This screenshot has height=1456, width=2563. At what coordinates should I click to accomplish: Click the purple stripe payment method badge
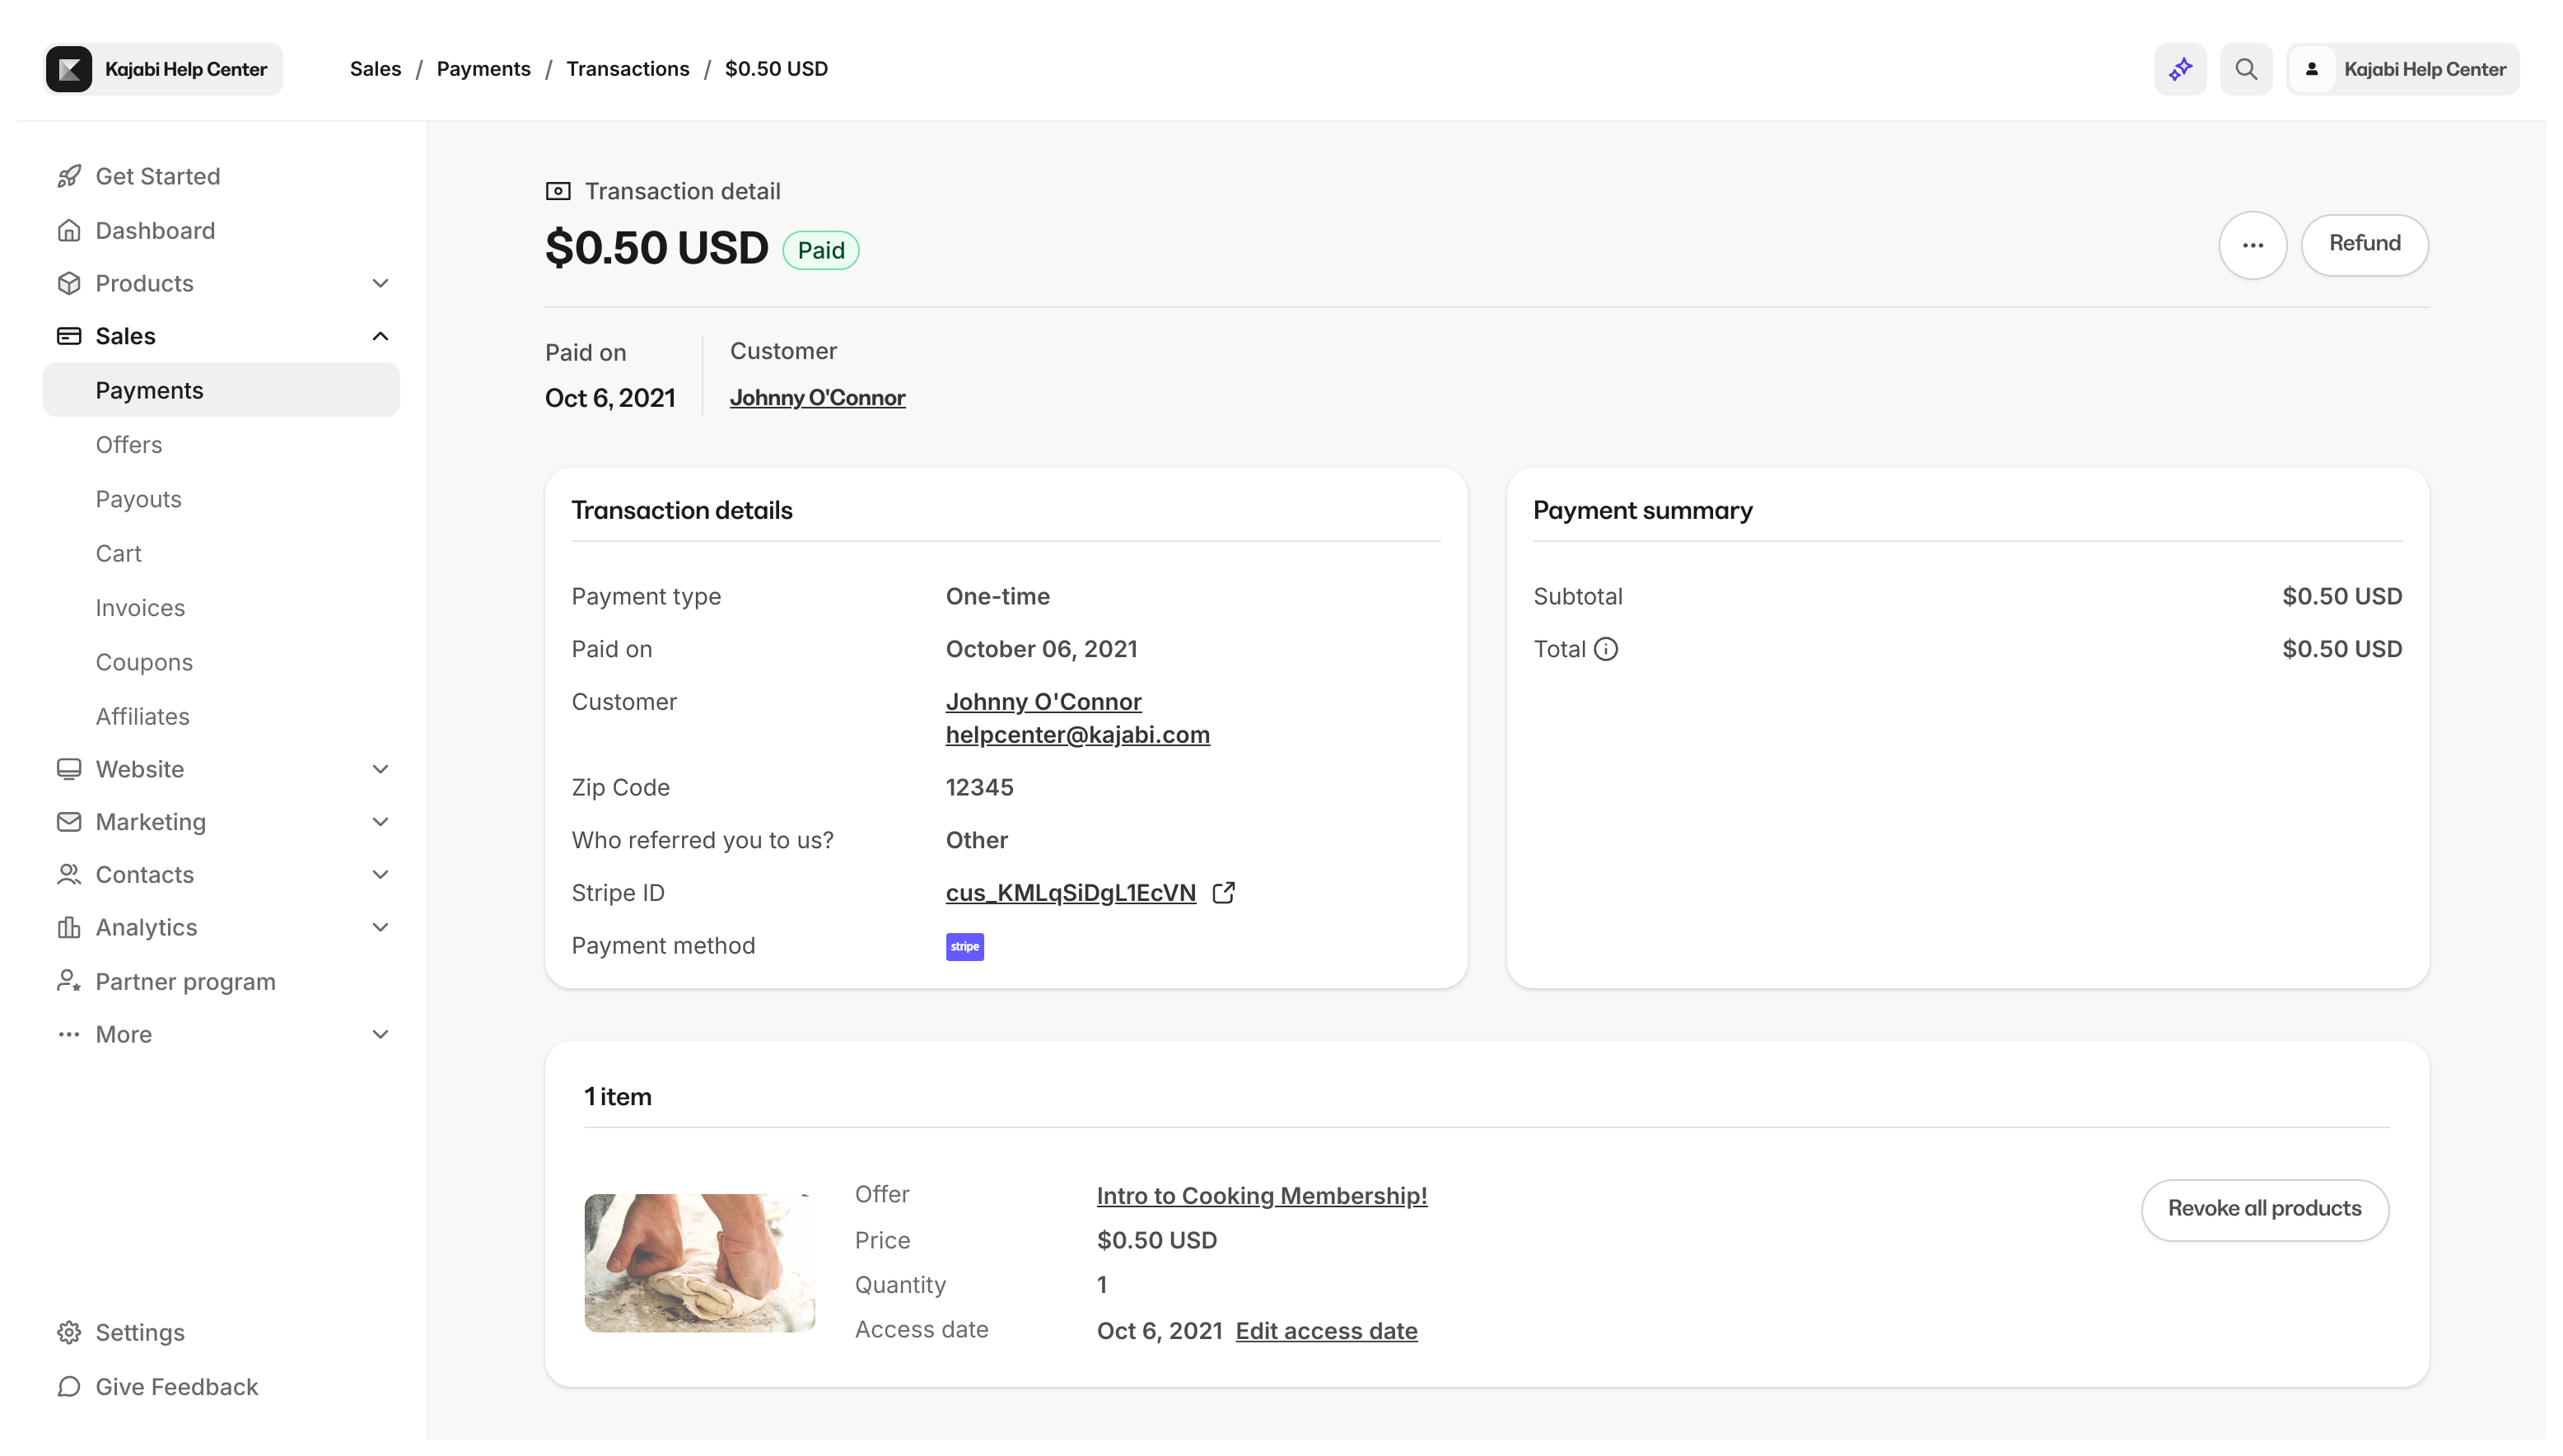pyautogui.click(x=964, y=946)
